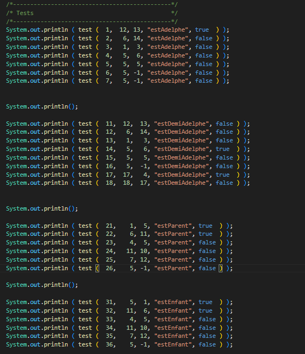Click "println" in the test 4 line

click(56, 55)
